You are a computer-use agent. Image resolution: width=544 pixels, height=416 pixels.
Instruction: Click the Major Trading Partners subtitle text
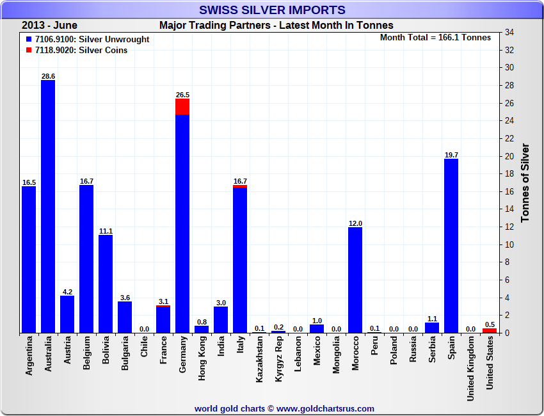[x=276, y=26]
